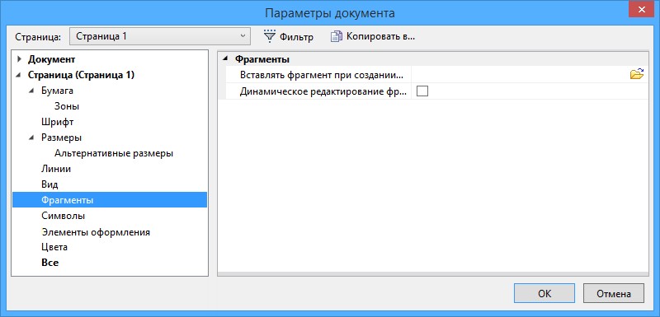Click the Filter funnel icon

point(269,36)
